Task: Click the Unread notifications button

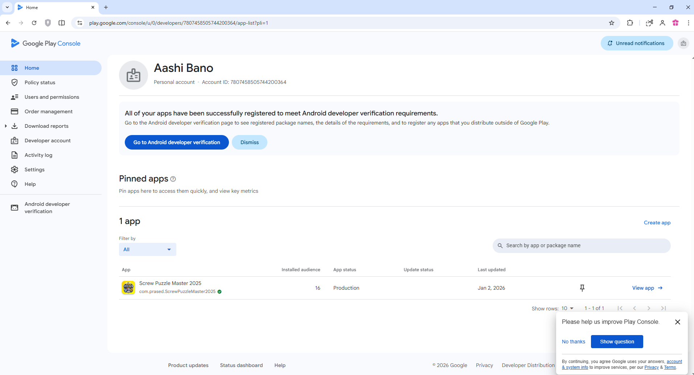Action: pos(637,43)
